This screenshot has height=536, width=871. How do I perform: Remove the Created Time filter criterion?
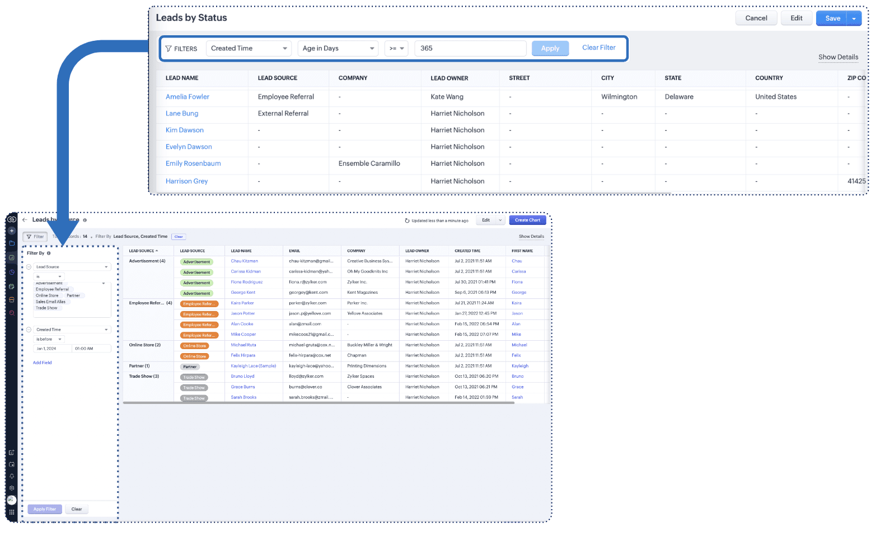(x=29, y=330)
